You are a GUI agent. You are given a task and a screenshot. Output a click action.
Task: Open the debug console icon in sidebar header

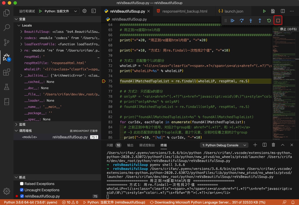pyautogui.click(x=94, y=11)
